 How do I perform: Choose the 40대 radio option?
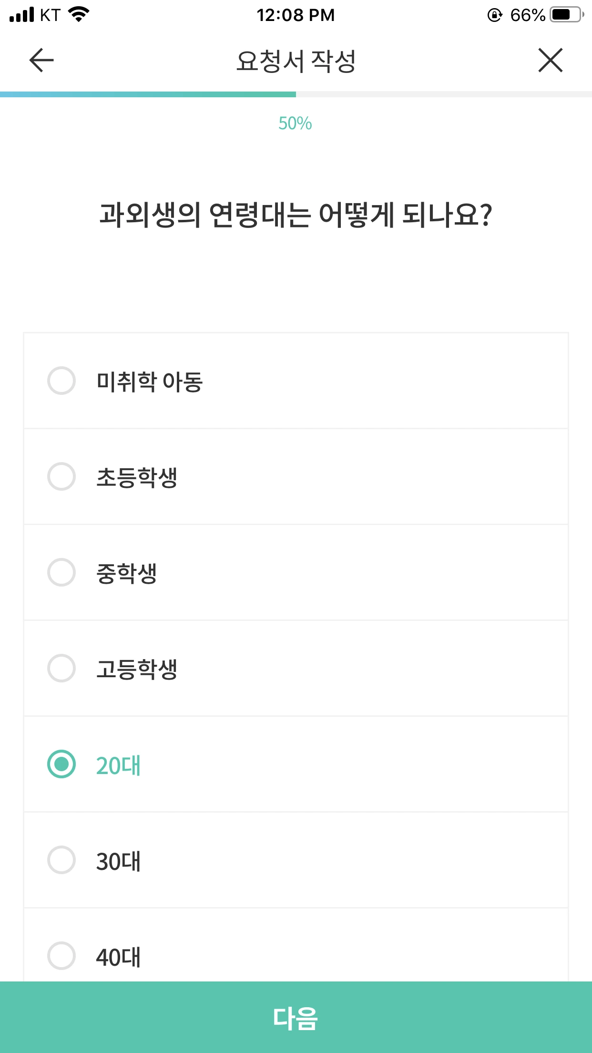(61, 956)
